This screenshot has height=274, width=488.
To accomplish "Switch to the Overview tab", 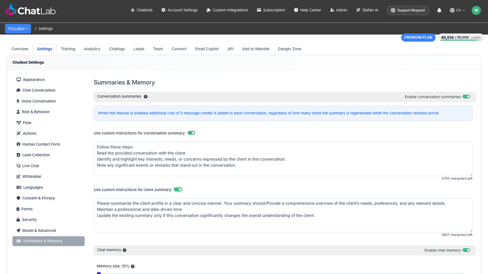I will click(x=20, y=49).
